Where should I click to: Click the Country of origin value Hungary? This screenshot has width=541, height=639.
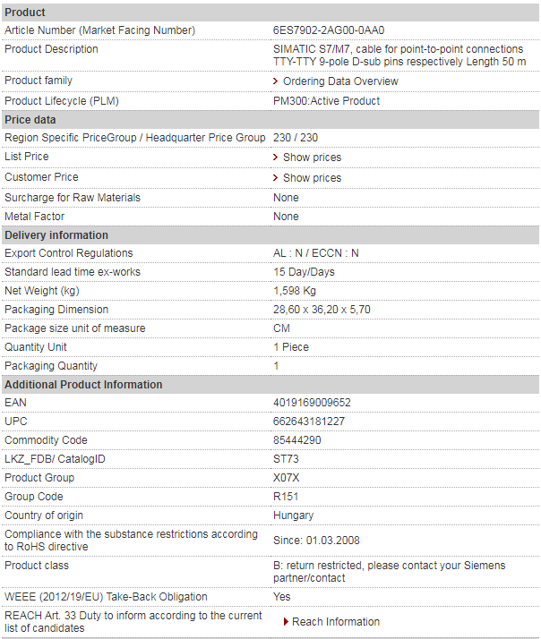tap(294, 515)
